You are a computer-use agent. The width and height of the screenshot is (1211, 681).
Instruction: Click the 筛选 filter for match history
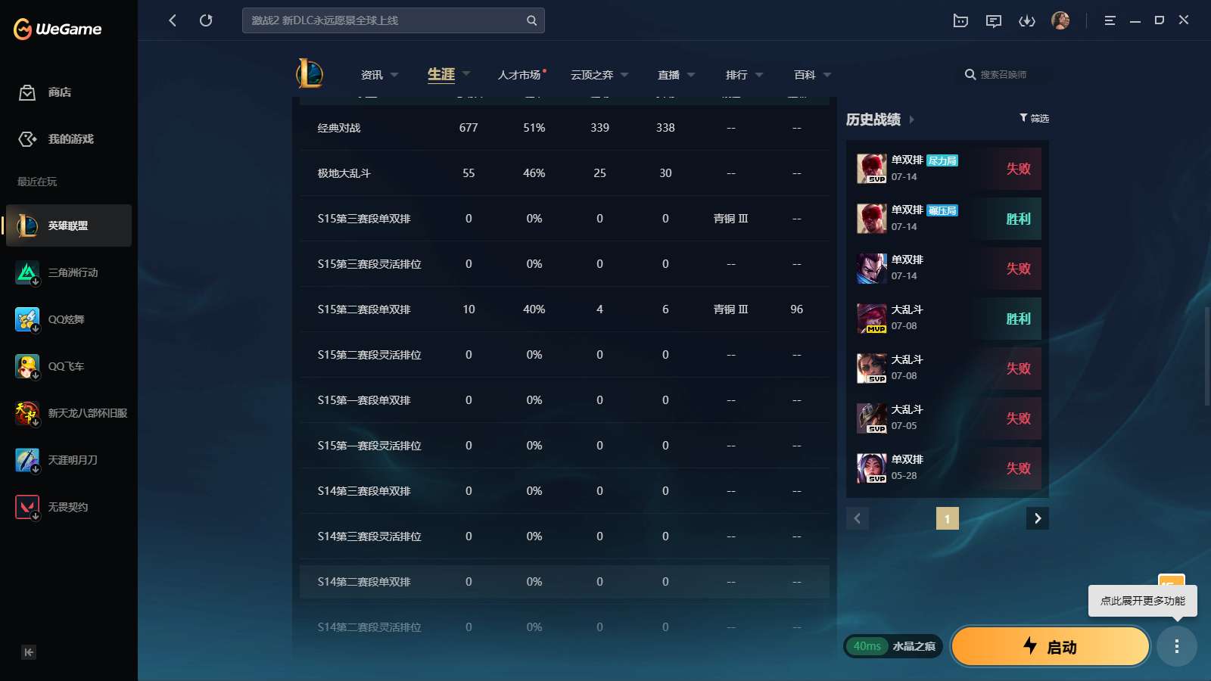1034,118
